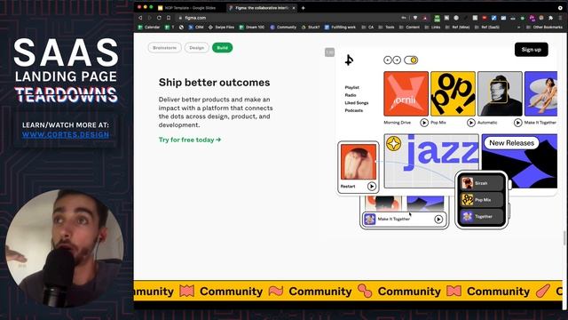Select Sirzah on the watch mockup
Image resolution: width=568 pixels, height=320 pixels.
point(482,183)
